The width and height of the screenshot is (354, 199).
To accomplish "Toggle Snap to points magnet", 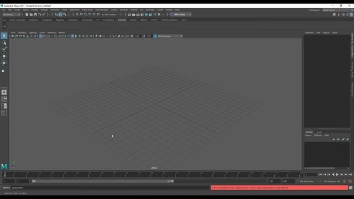I will coord(86,14).
